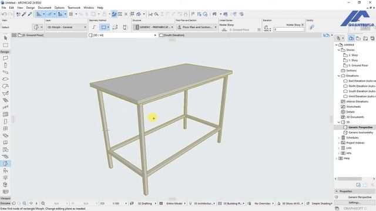This screenshot has width=376, height=211.
Task: Open the Morph default settings icon
Action: click(x=36, y=27)
